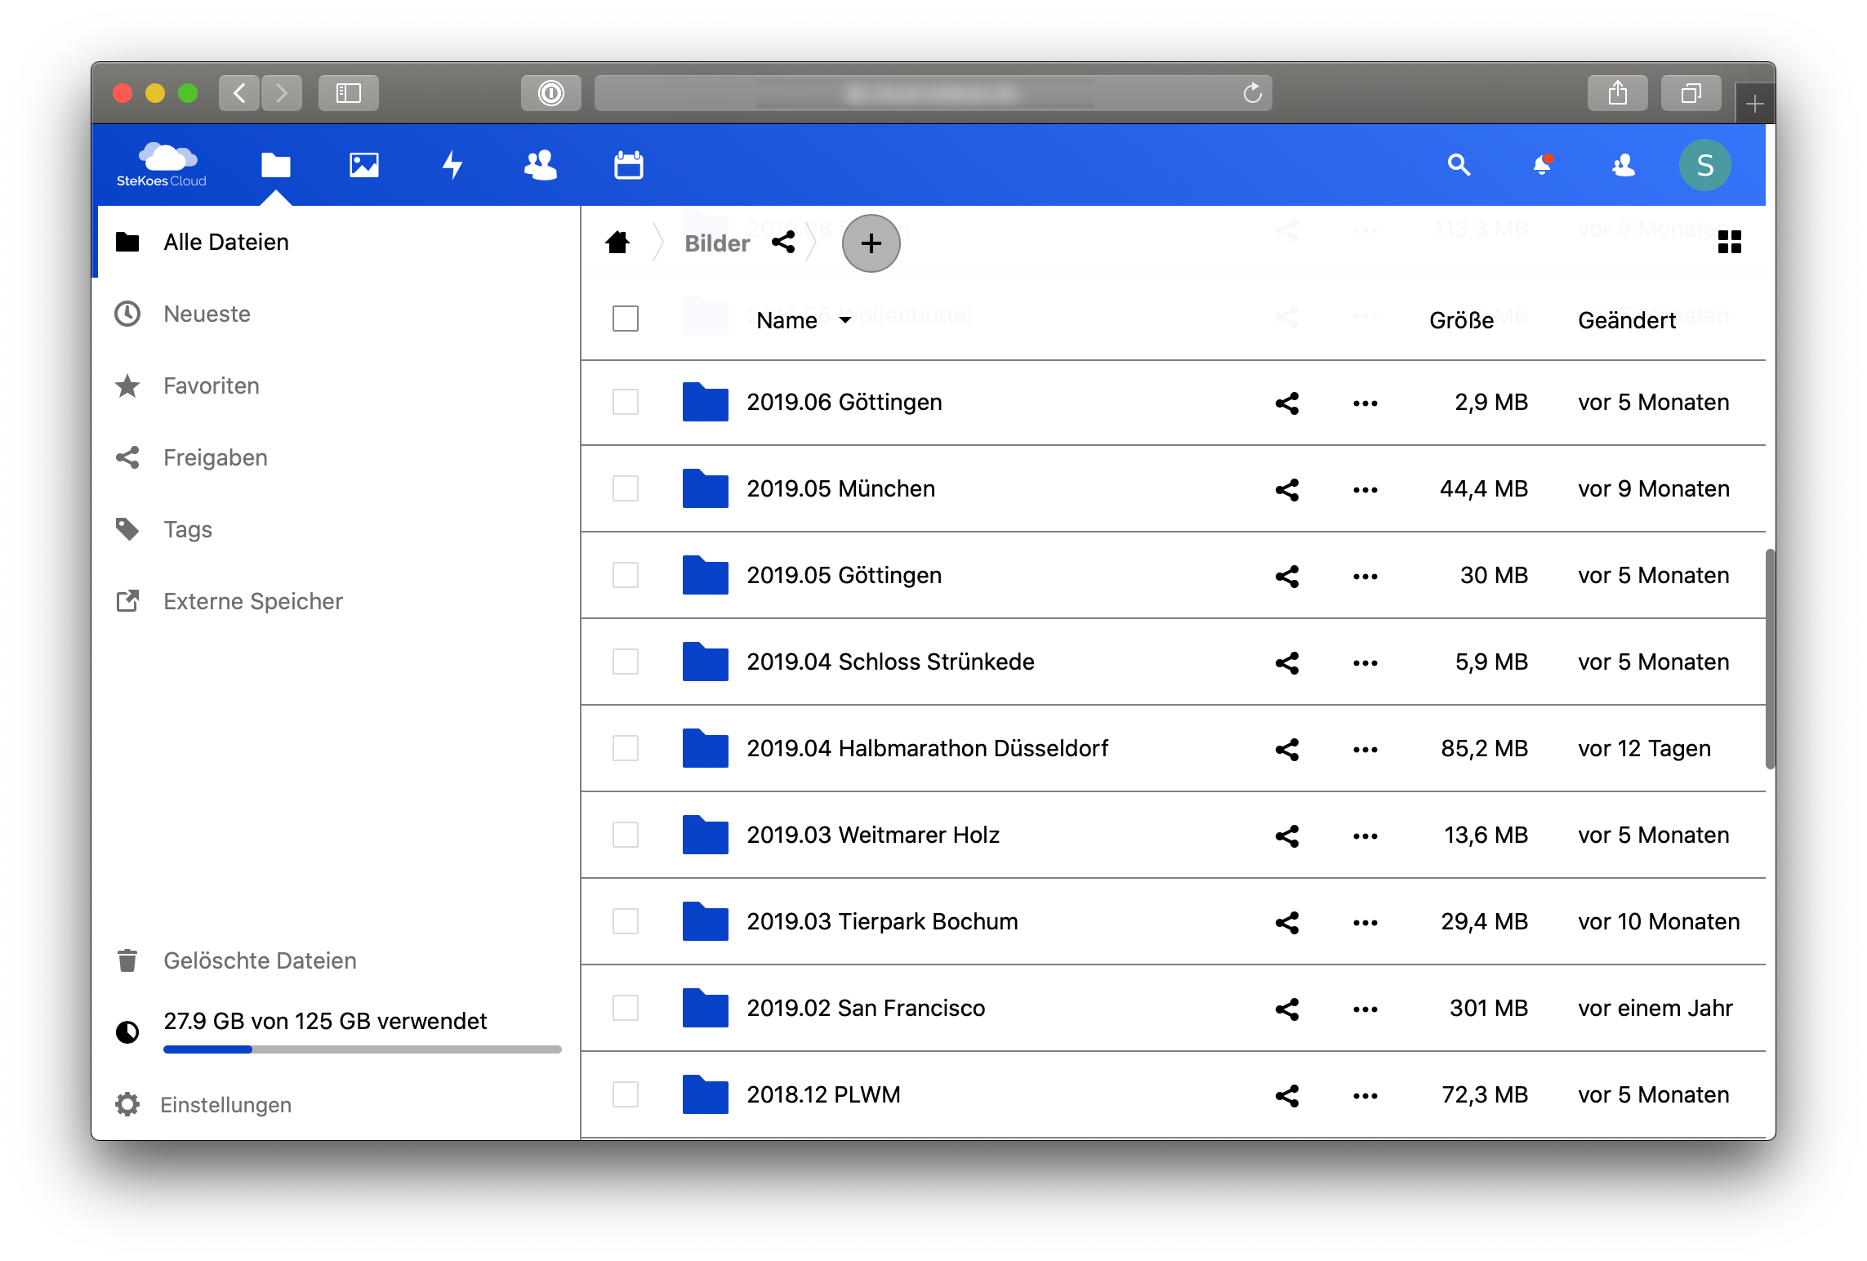Viewport: 1867px width, 1261px height.
Task: Open Einstellungen at the sidebar bottom
Action: coord(225,1104)
